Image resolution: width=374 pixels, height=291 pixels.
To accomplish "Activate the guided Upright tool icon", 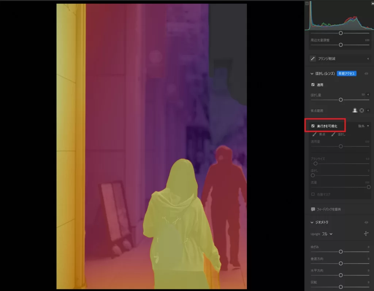I will (366, 234).
